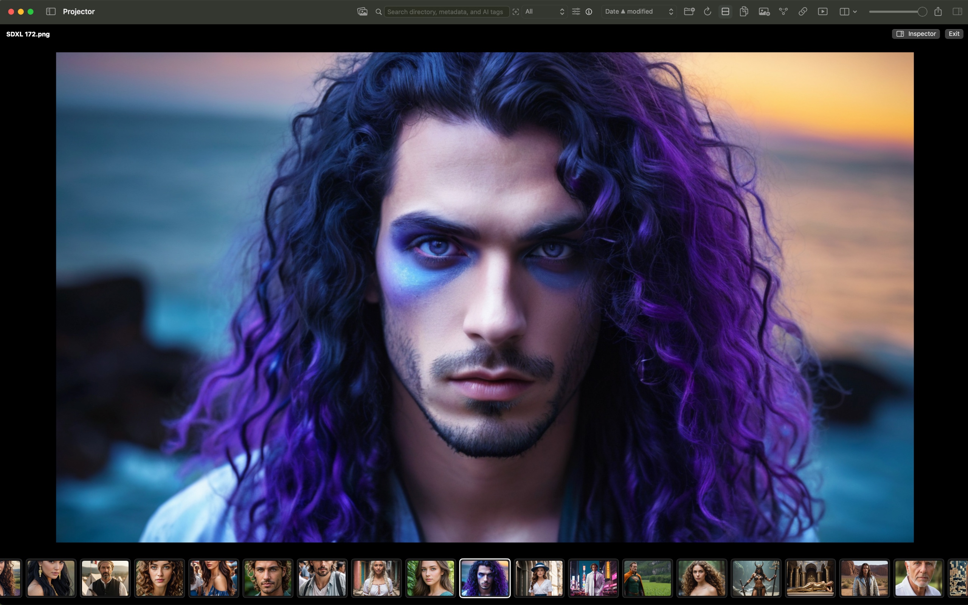Open the column layout dropdown
Screen dimensions: 968x605
pos(848,12)
